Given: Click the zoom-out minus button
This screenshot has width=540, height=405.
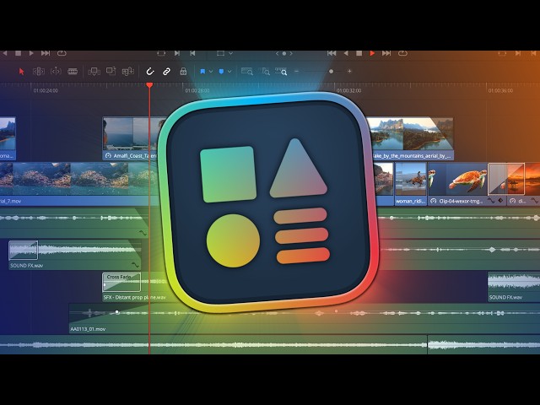Looking at the screenshot, I should (296, 71).
